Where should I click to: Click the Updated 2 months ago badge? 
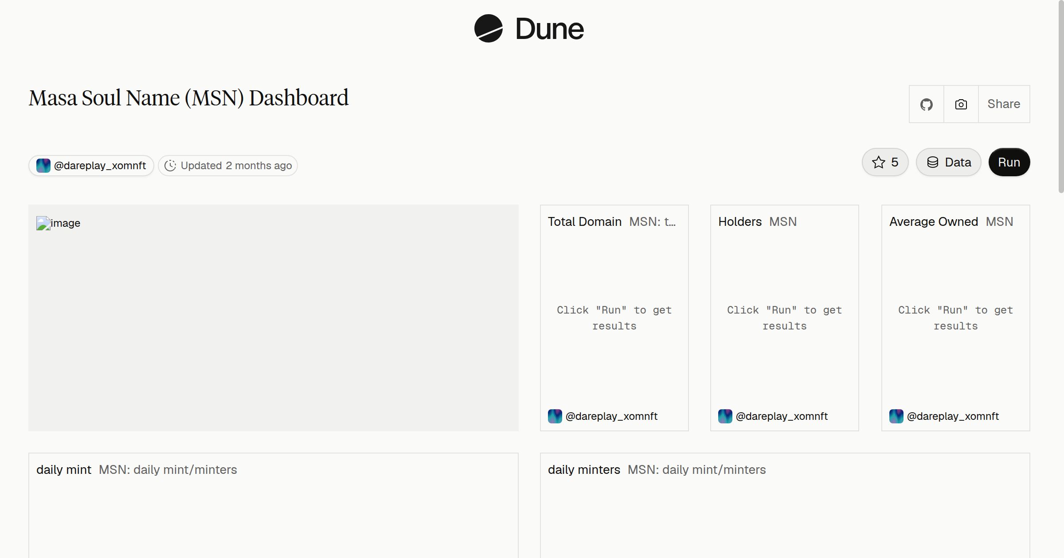[x=228, y=166]
